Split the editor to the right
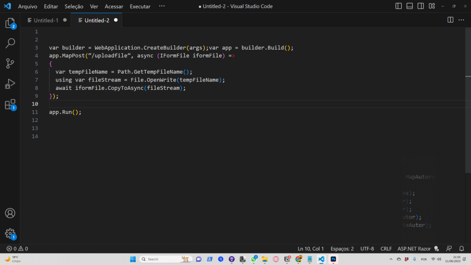Viewport: 471px width, 265px height. [450, 20]
